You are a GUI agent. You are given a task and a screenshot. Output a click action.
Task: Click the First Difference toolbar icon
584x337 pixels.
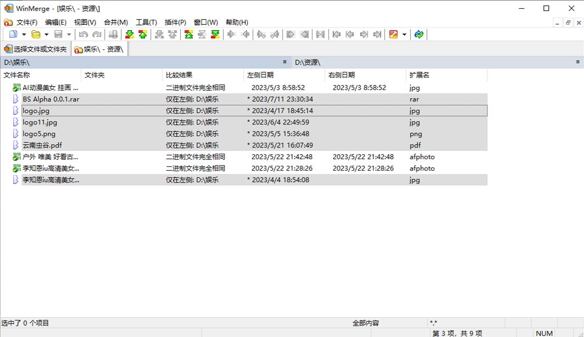[188, 35]
